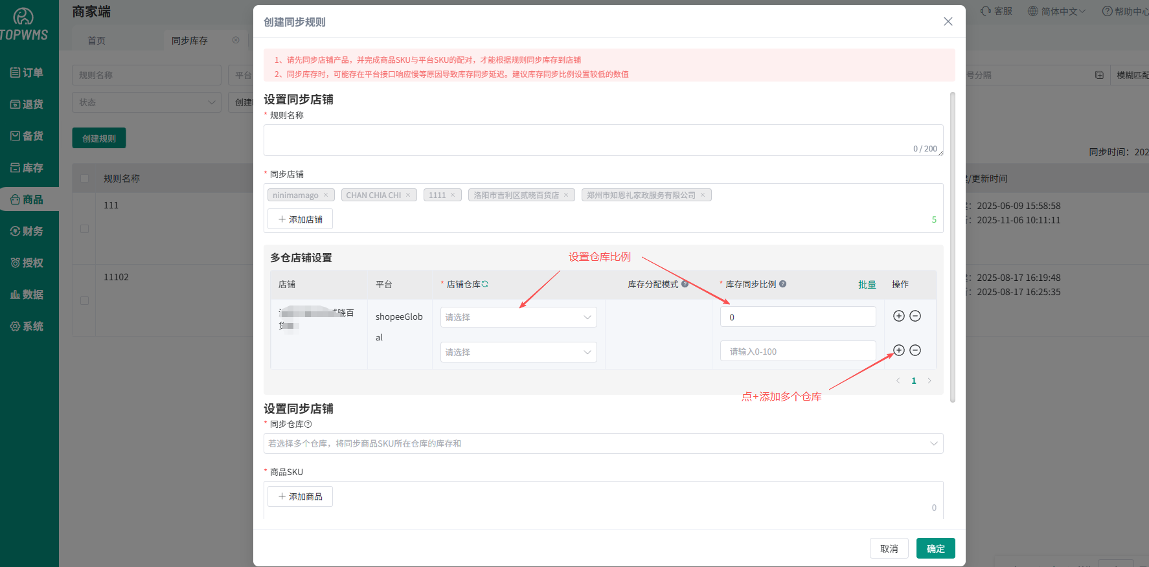Open the help tooltip next to 同步仓库
1149x567 pixels.
[308, 425]
